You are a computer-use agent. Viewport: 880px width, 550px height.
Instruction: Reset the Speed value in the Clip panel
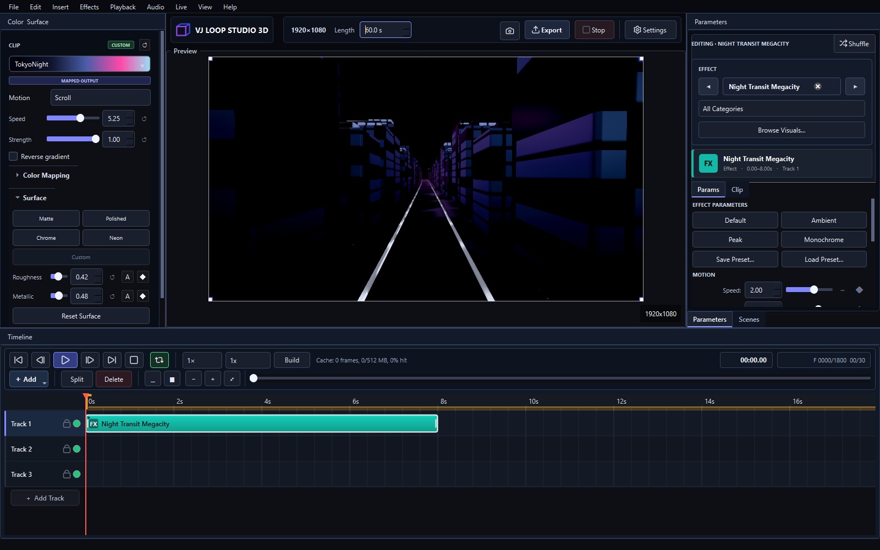144,119
